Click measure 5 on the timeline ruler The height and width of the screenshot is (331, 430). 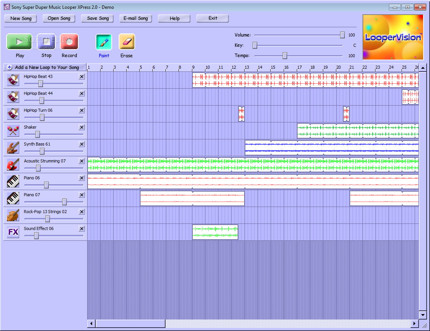pyautogui.click(x=141, y=67)
